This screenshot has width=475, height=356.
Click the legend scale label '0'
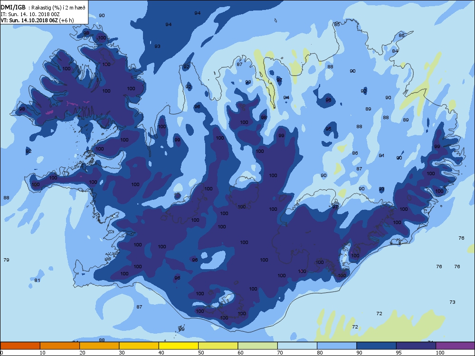pos(1,353)
